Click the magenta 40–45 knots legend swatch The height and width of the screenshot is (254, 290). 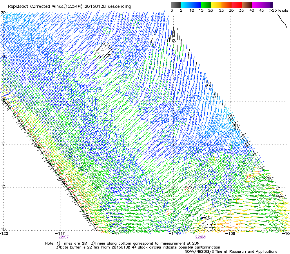pos(257,5)
